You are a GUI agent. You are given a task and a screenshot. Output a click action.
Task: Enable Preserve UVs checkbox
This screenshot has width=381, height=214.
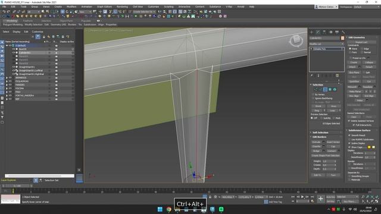coord(350,58)
